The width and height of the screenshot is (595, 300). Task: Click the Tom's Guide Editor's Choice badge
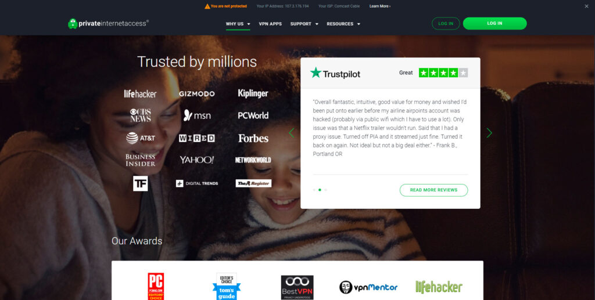pyautogui.click(x=226, y=287)
